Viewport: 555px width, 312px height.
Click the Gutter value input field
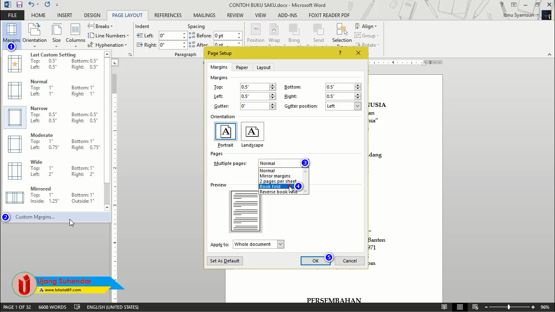point(255,106)
